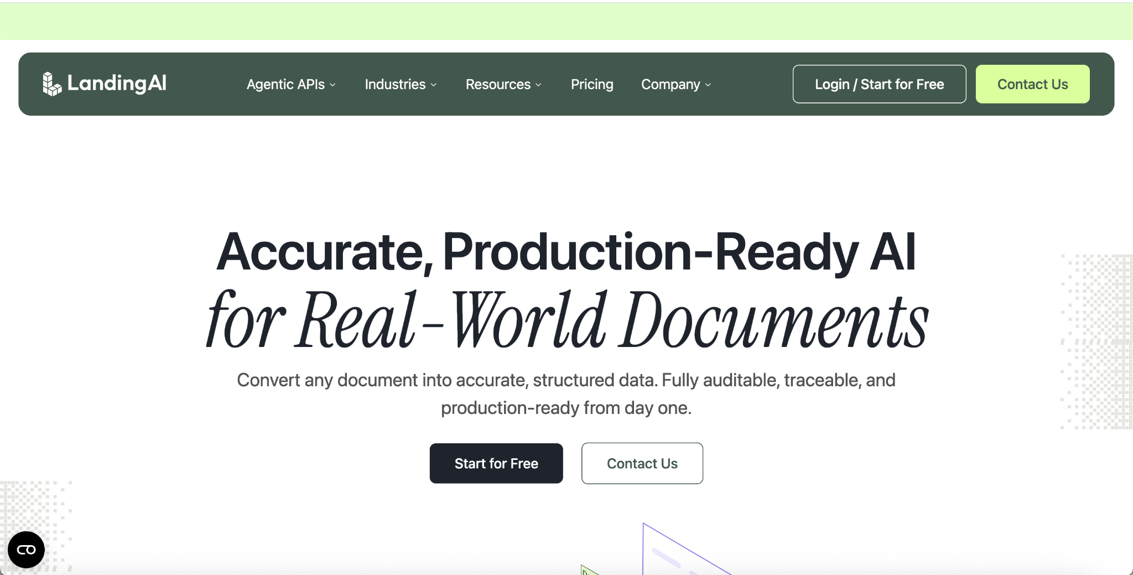Open the Industries menu label
The width and height of the screenshot is (1133, 575).
point(395,84)
